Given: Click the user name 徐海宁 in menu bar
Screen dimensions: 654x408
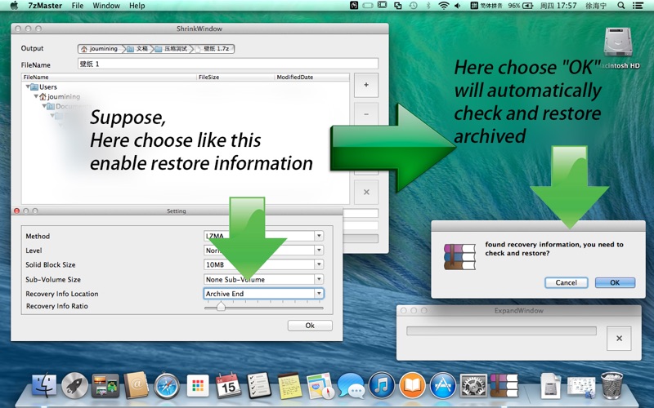Looking at the screenshot, I should pos(596,6).
